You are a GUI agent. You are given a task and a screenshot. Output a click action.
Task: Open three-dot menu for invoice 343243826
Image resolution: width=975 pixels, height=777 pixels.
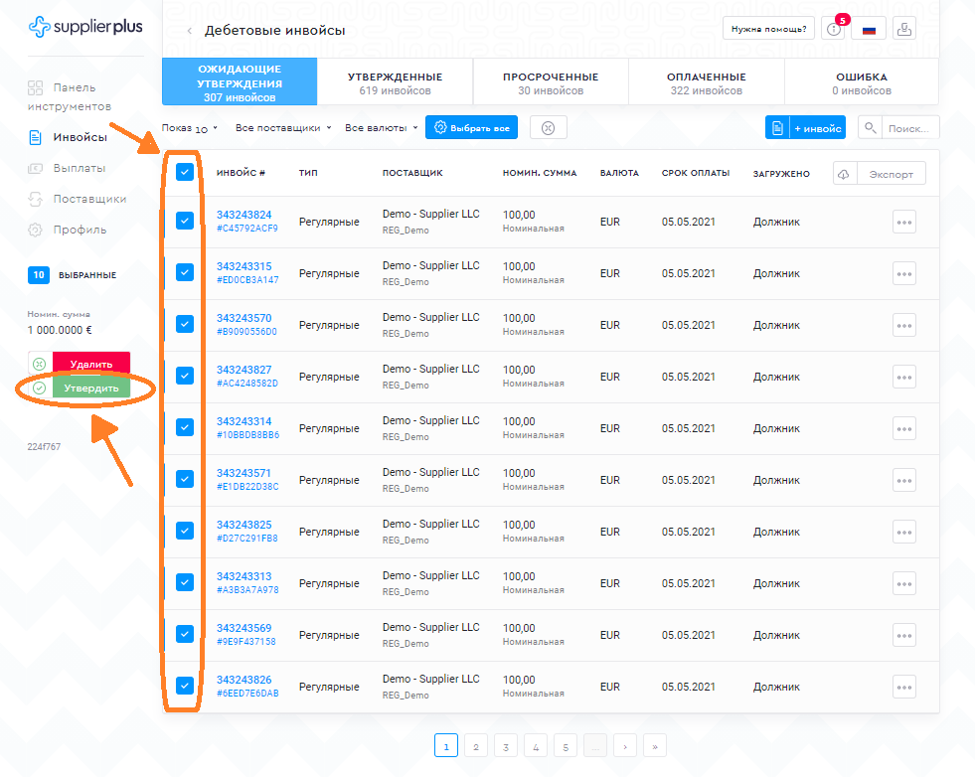tap(903, 688)
